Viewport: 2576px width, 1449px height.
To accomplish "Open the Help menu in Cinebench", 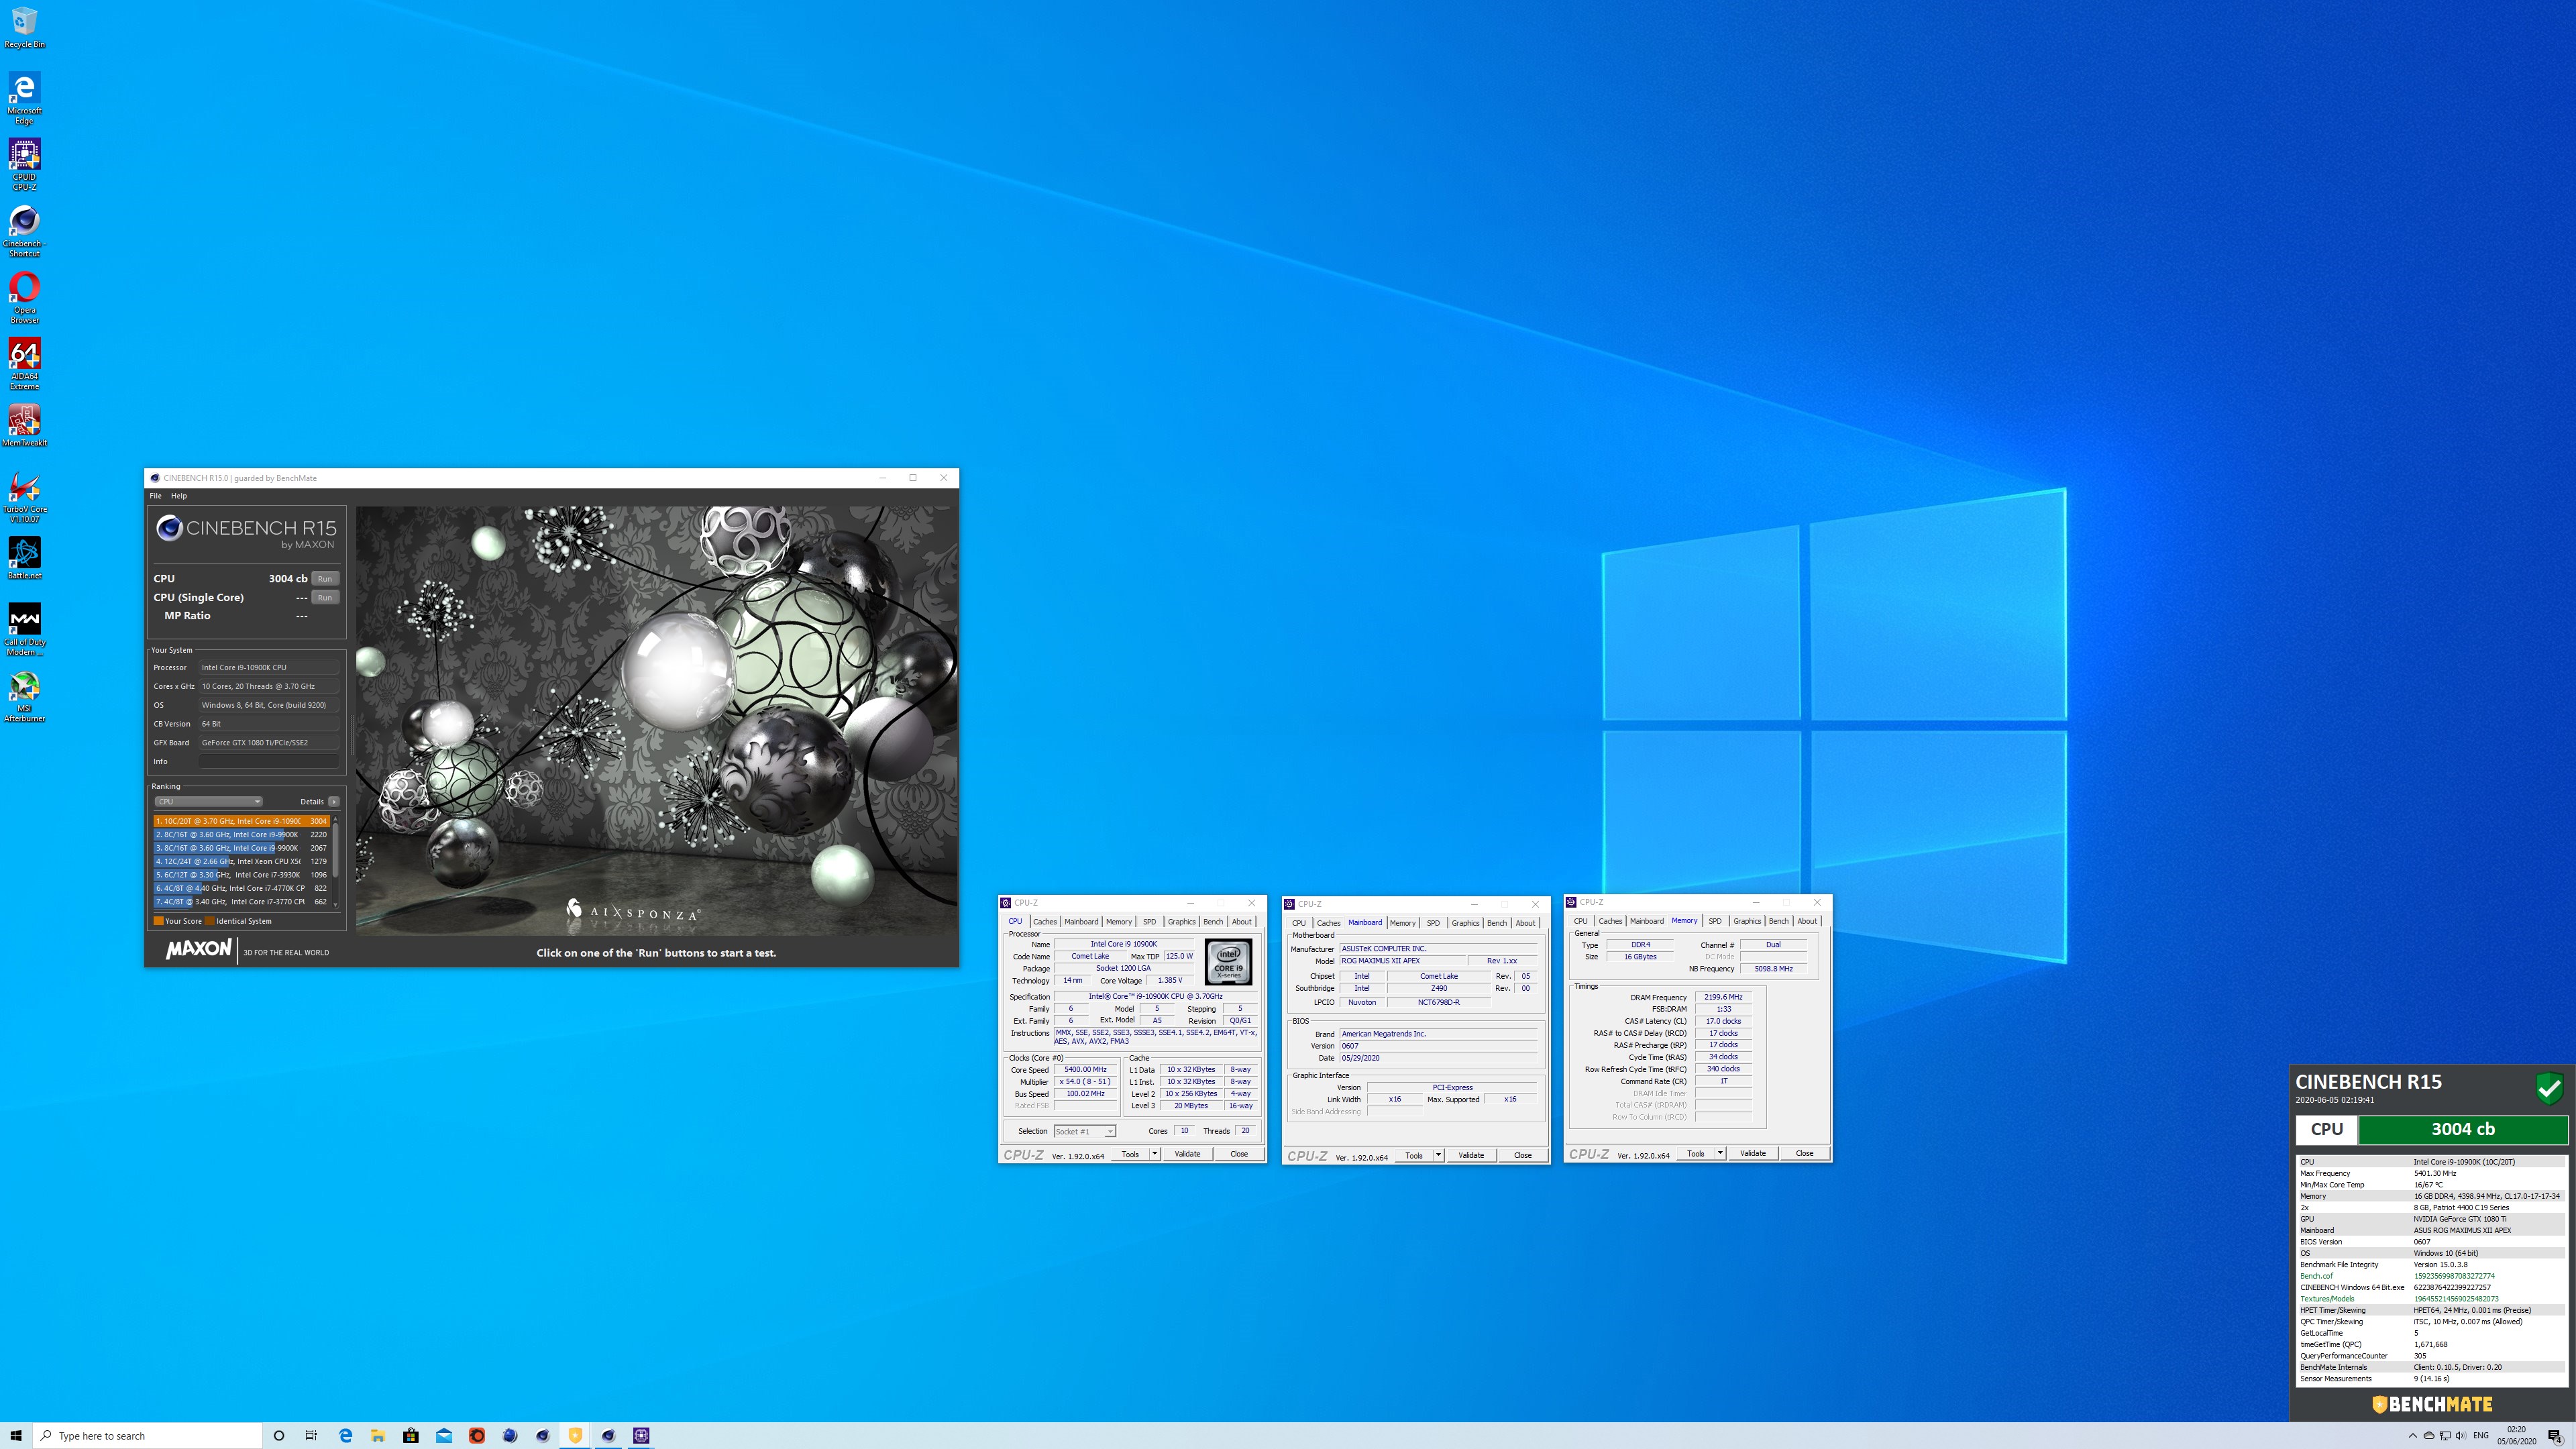I will [179, 496].
